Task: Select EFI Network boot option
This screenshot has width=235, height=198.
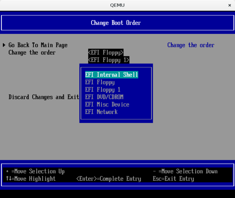Action: [101, 112]
